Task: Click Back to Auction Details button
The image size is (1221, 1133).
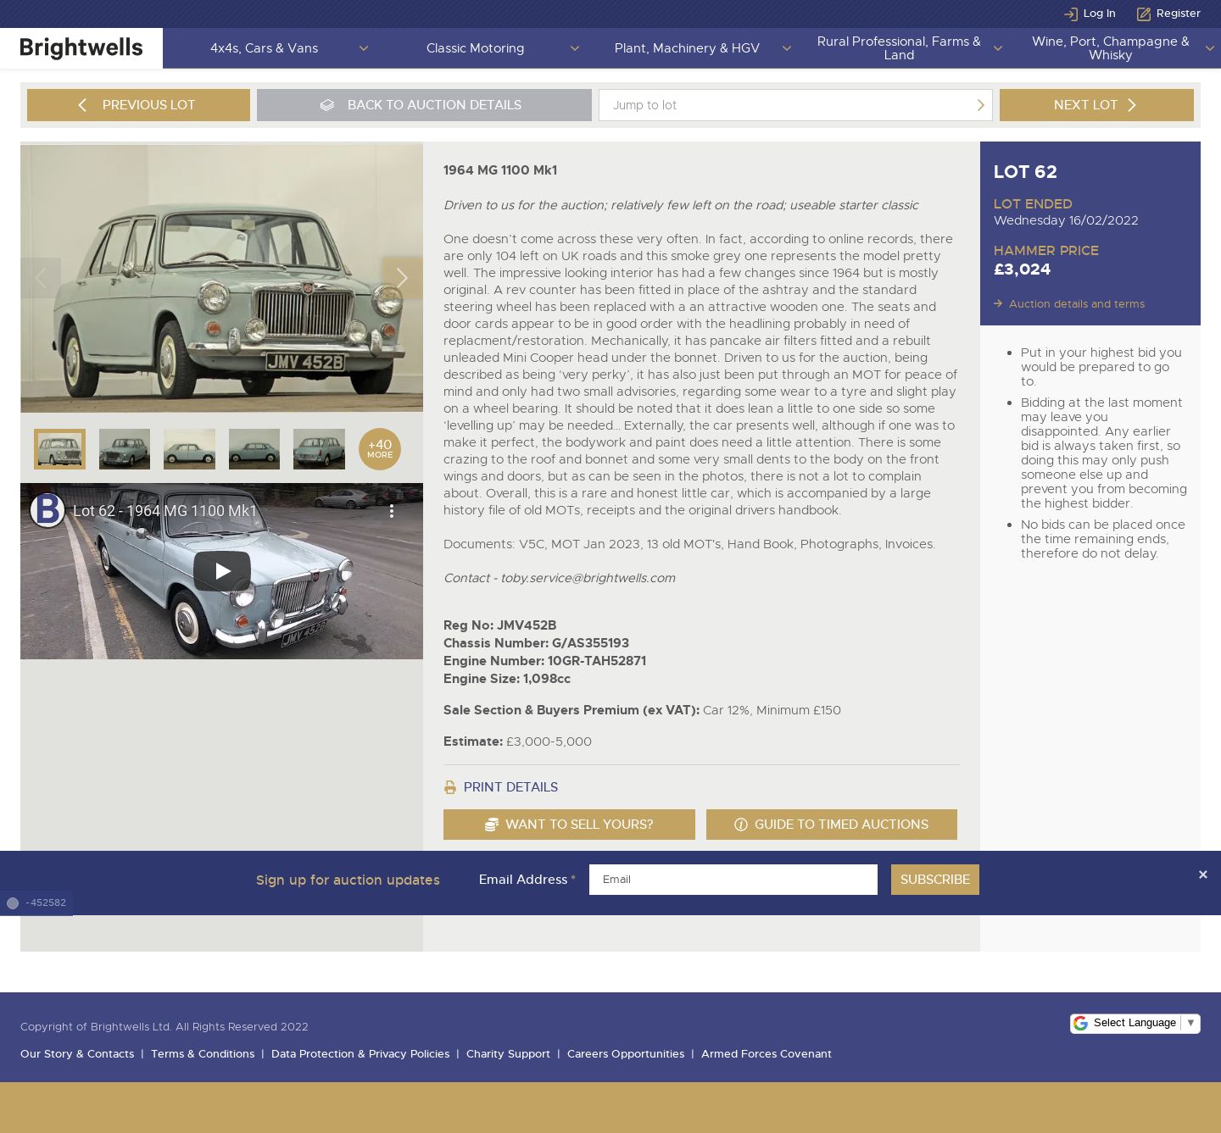Action: pos(424,105)
